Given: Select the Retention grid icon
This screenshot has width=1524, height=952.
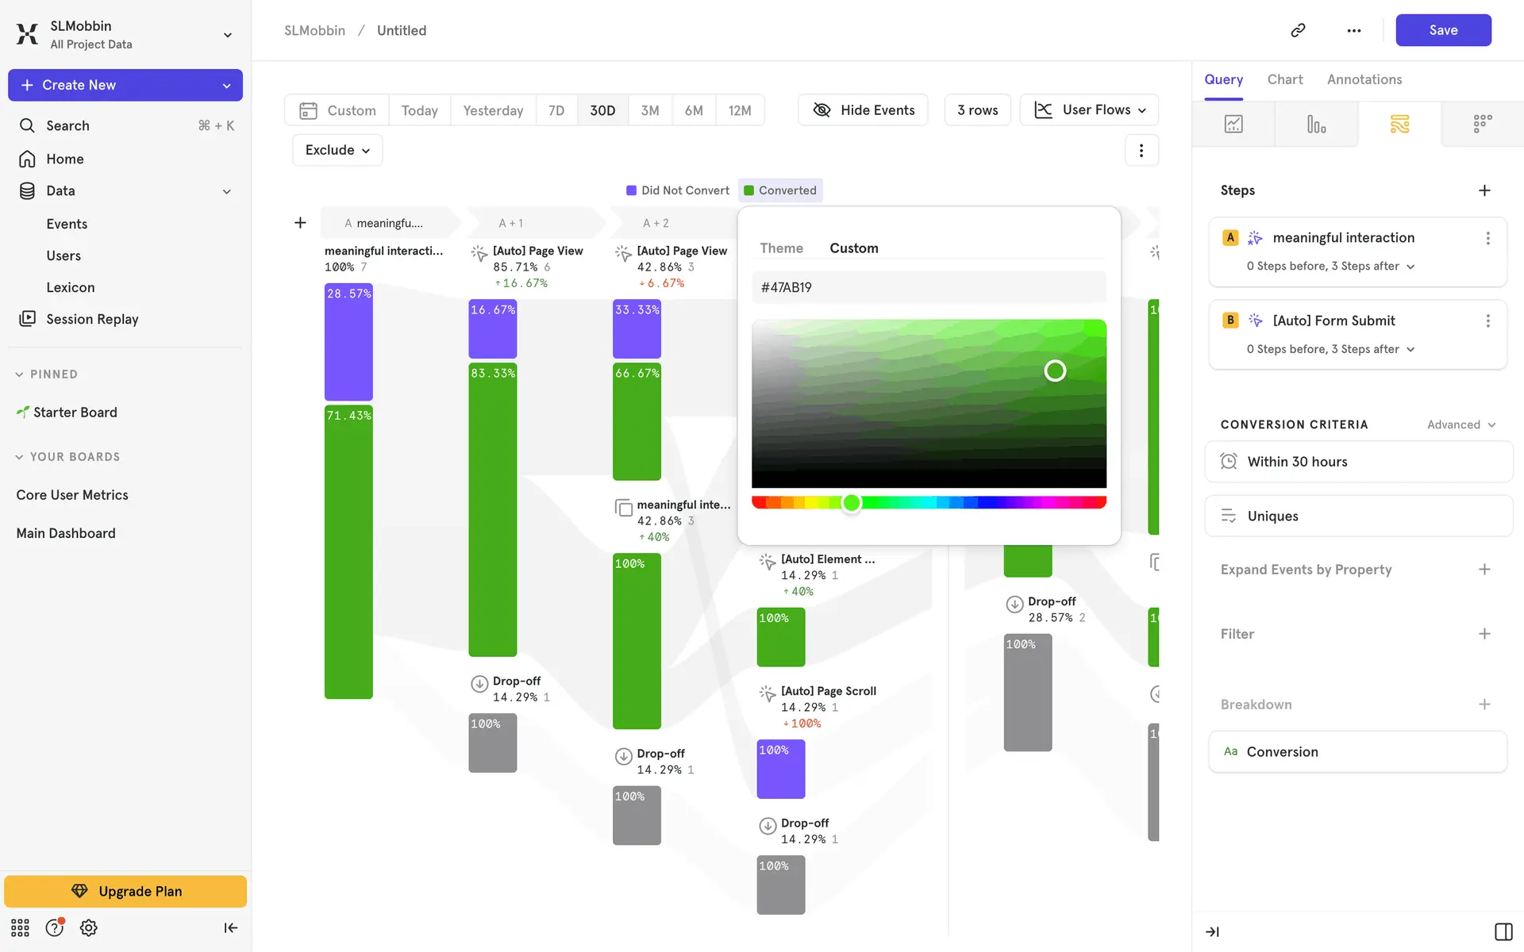Looking at the screenshot, I should (x=1482, y=125).
